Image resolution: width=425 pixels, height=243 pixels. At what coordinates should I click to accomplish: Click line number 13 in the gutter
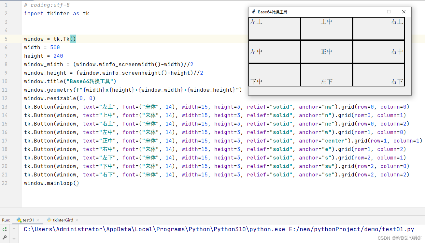(5, 107)
